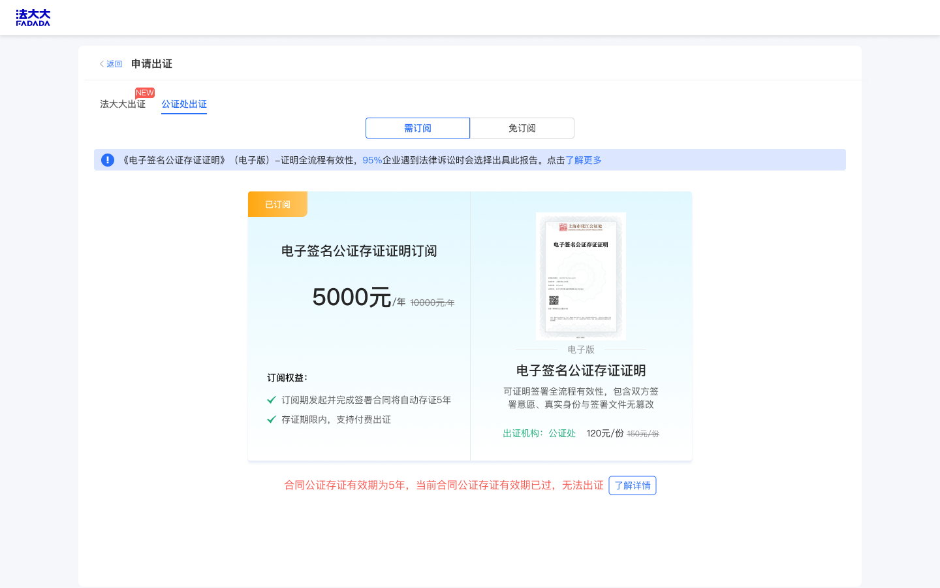Go back with the 返回 link
This screenshot has width=940, height=588.
pyautogui.click(x=111, y=64)
